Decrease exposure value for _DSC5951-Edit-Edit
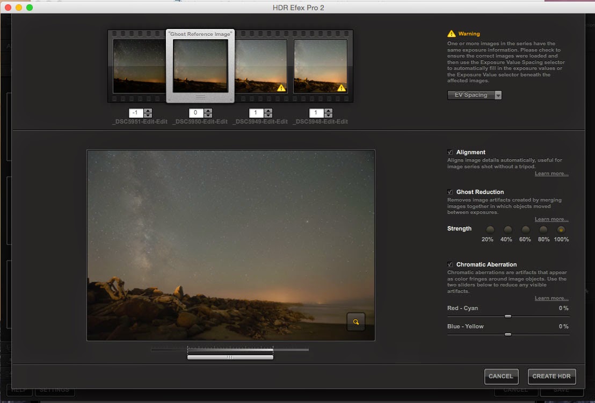Viewport: 595px width, 403px height. pyautogui.click(x=148, y=115)
